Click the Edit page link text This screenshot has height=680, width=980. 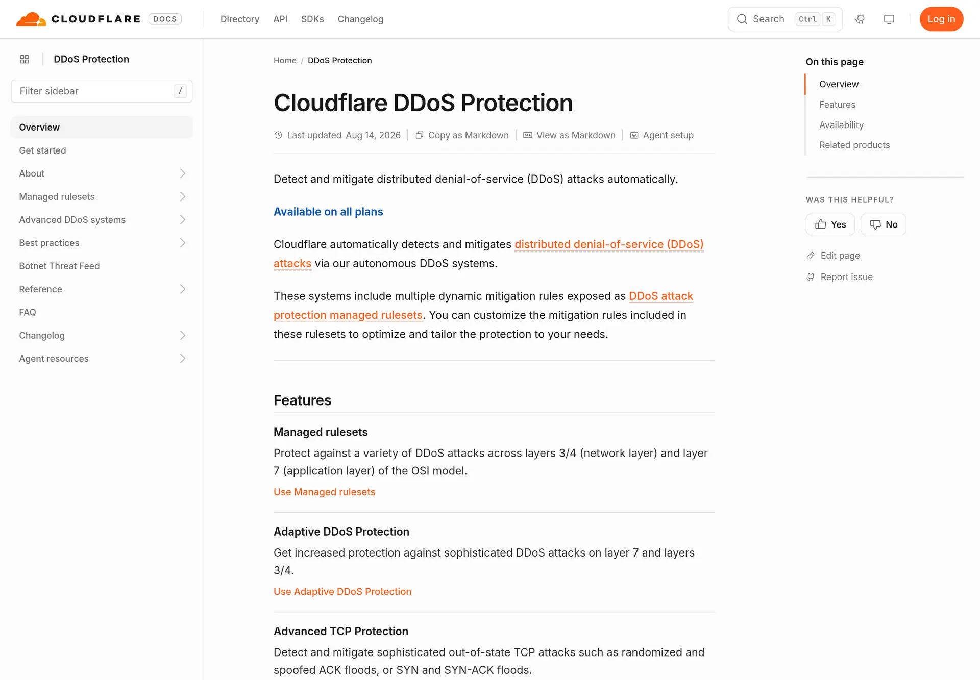pos(840,256)
